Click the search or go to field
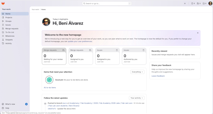Image resolution: width=213 pixels, height=114 pixels. click(x=106, y=3)
